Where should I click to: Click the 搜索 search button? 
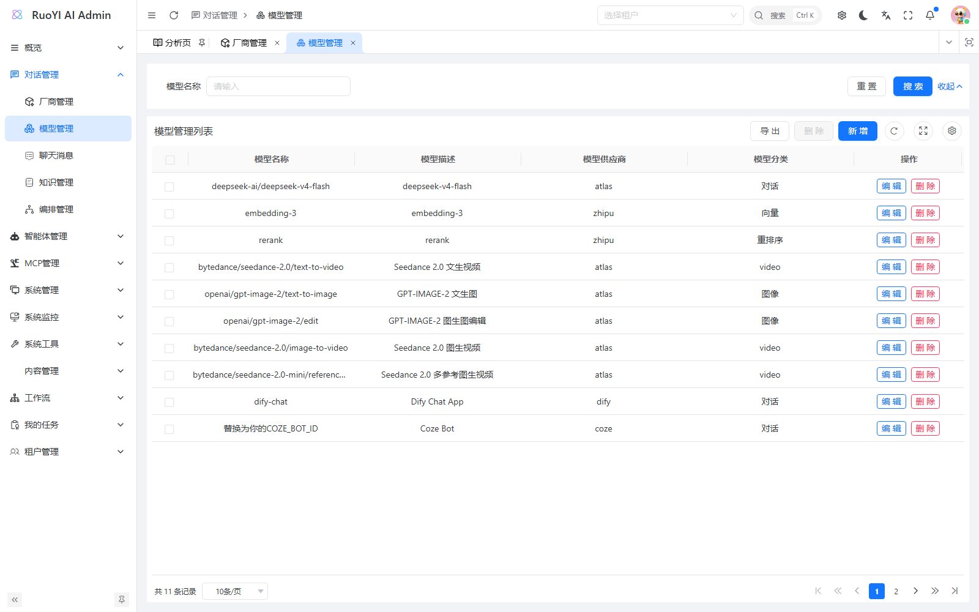pyautogui.click(x=913, y=86)
